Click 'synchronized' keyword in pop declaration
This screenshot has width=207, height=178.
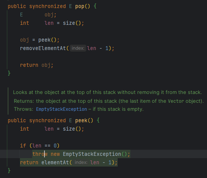(x=48, y=6)
